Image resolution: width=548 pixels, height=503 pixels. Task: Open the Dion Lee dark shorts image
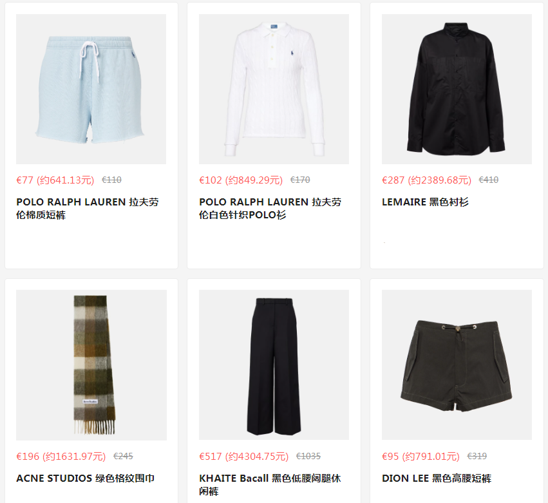pyautogui.click(x=457, y=365)
